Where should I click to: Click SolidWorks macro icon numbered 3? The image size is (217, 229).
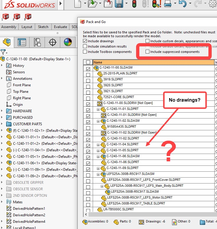point(28,17)
